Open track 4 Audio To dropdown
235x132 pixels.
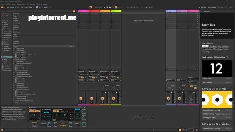click(x=116, y=80)
